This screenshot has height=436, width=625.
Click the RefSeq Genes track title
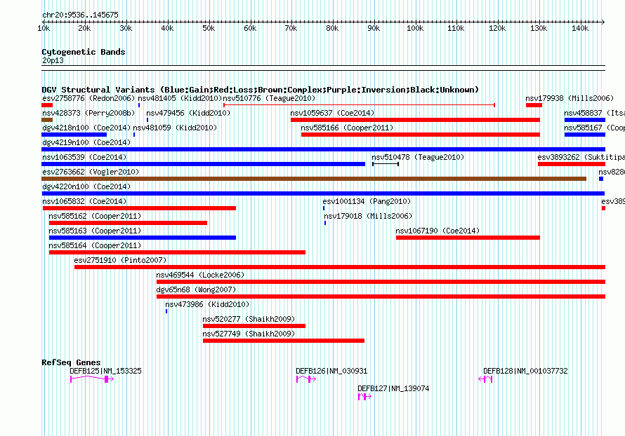point(71,362)
